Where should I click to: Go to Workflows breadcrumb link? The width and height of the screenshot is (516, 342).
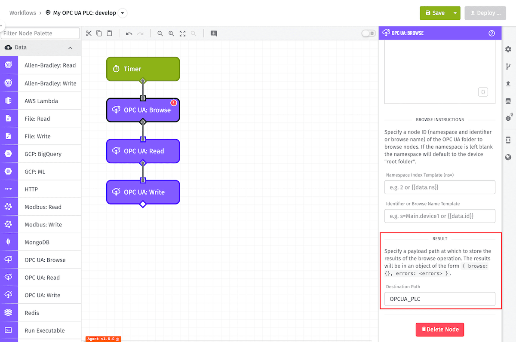(x=23, y=13)
